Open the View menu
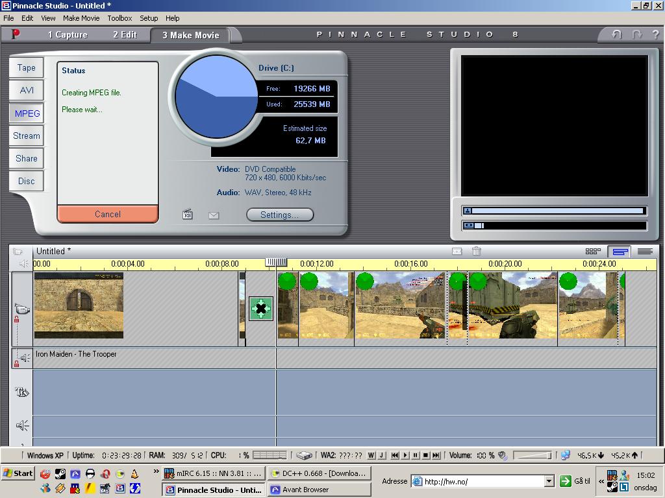Viewport: 665px width, 498px height. [48, 18]
